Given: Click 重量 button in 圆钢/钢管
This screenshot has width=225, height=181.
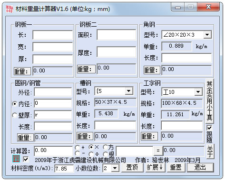Looking at the screenshot, I should pyautogui.click(x=25, y=137).
